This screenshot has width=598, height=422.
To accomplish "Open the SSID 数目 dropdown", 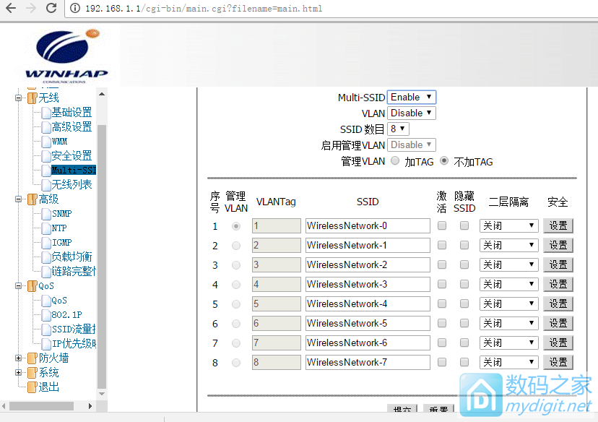I will tap(398, 129).
